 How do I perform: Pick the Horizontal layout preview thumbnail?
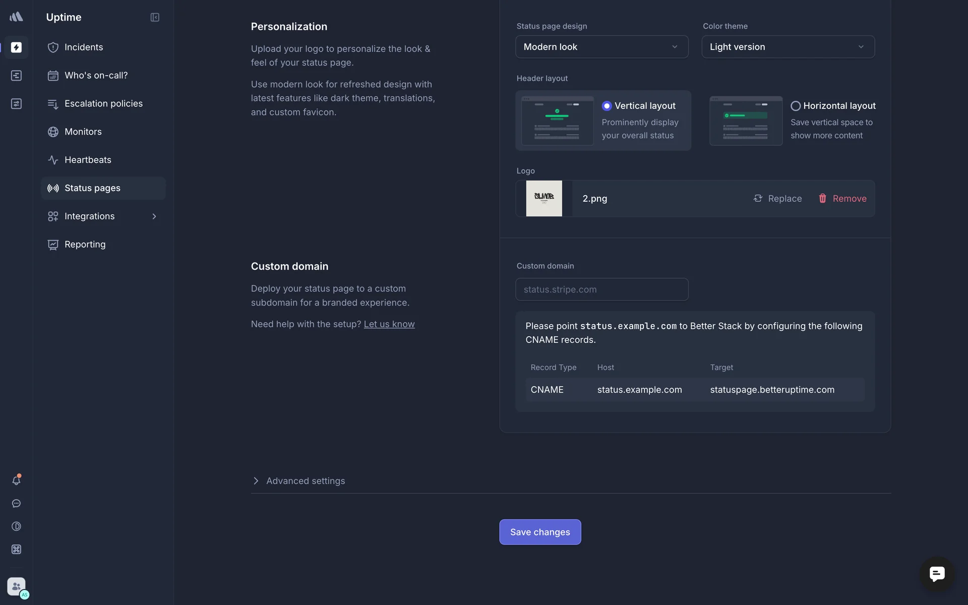(746, 121)
